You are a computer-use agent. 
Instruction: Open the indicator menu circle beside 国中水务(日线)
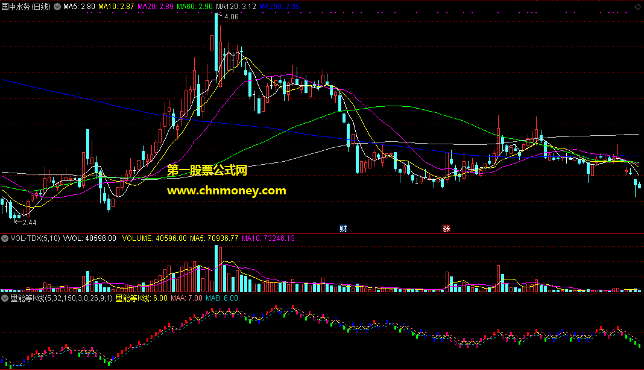(57, 7)
